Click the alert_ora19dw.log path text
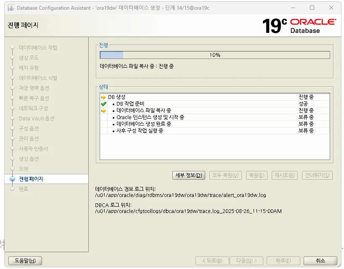344x269 pixels. click(180, 195)
